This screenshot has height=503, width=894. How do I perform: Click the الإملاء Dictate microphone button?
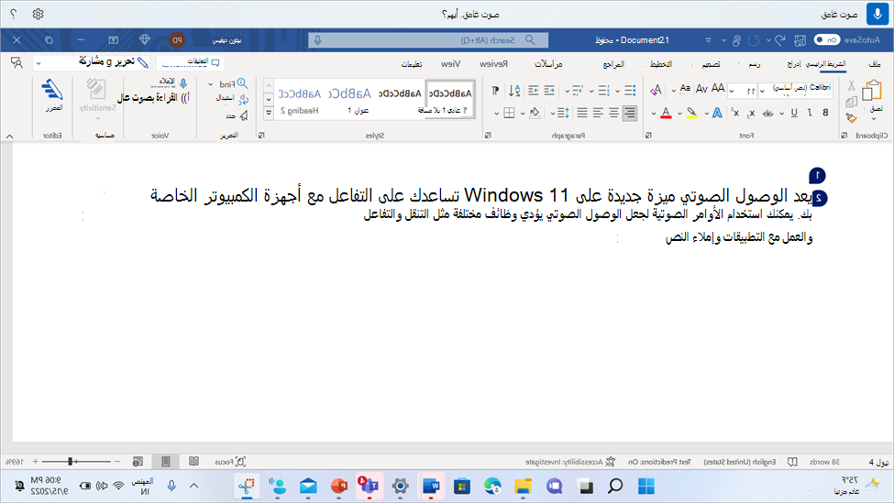[x=171, y=82]
